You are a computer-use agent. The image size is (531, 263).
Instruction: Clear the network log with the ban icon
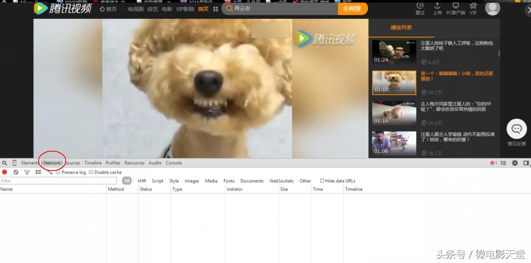16,172
